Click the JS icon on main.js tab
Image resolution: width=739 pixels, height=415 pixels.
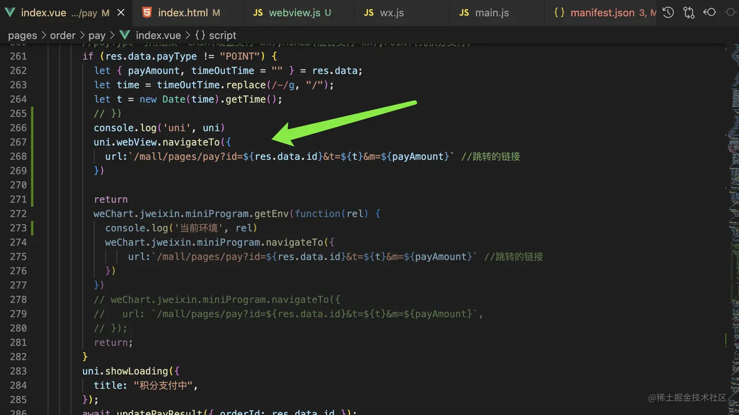click(x=464, y=13)
